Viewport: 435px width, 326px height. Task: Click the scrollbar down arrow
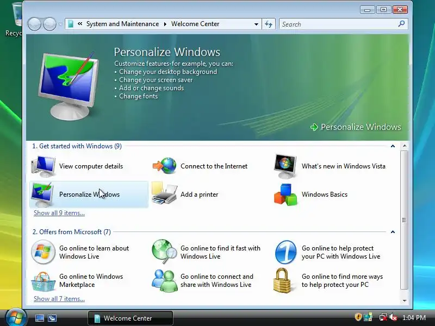coord(405,300)
